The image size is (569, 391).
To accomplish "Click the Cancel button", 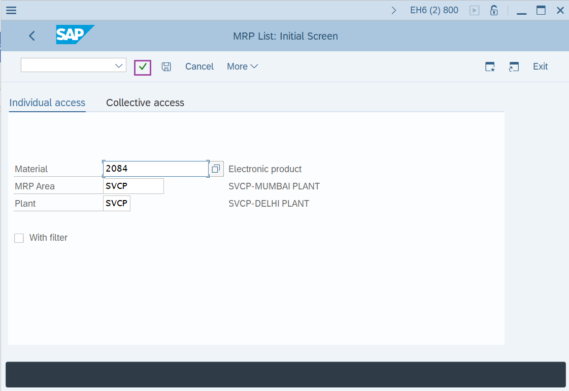I will pyautogui.click(x=199, y=67).
